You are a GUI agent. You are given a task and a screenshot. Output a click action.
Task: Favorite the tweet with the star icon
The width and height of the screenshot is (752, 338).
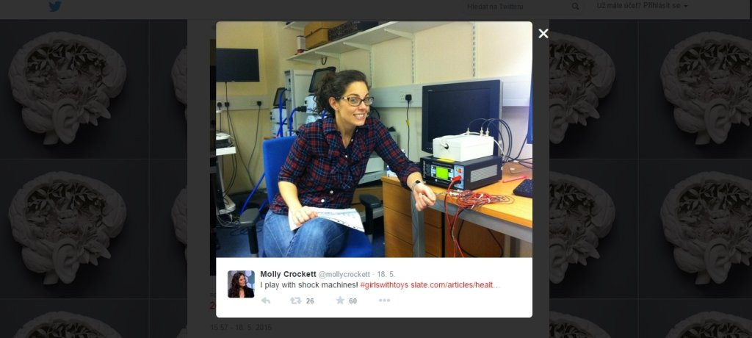point(340,301)
